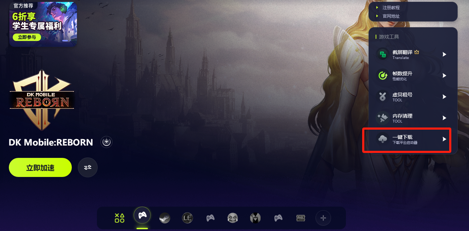Open the 学生专属福利 promo banner image
Image resolution: width=469 pixels, height=231 pixels.
click(43, 24)
